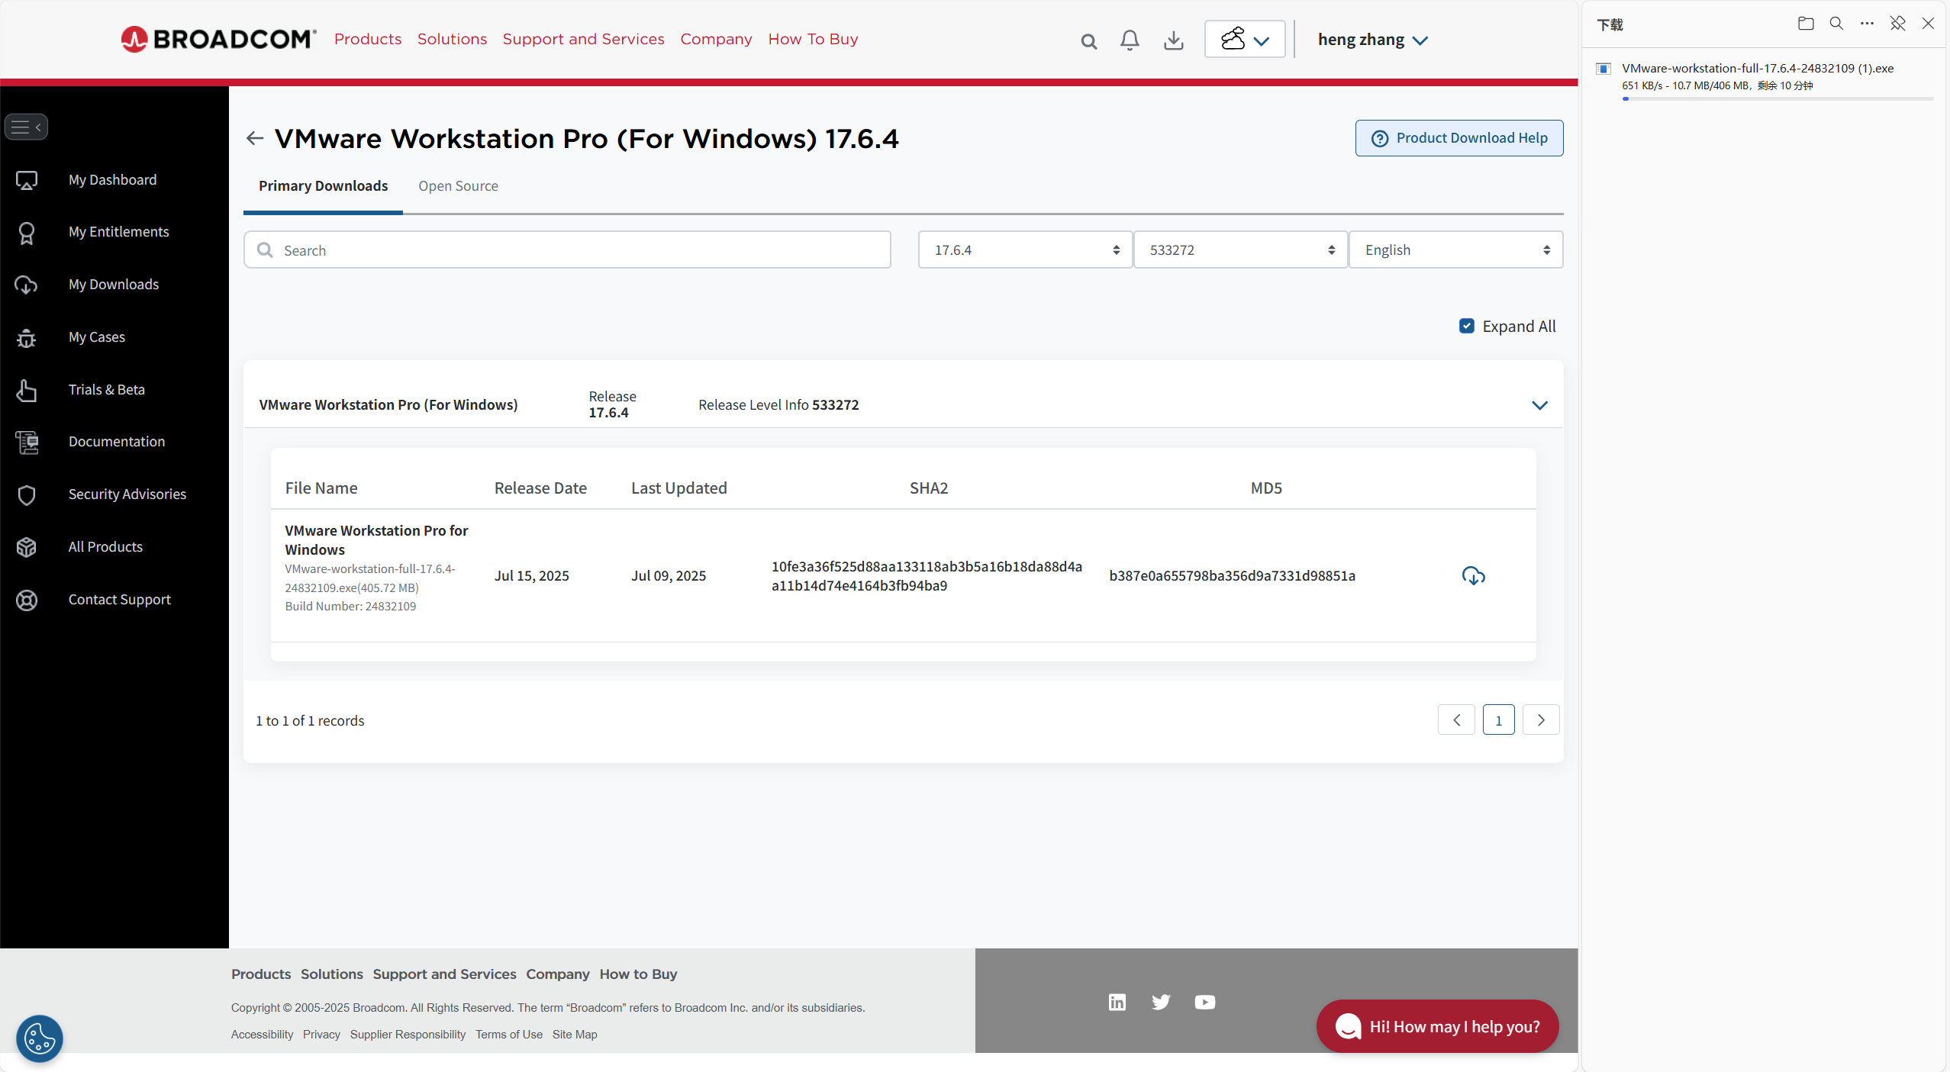The height and width of the screenshot is (1072, 1950).
Task: Click the header download tray icon
Action: coord(1174,40)
